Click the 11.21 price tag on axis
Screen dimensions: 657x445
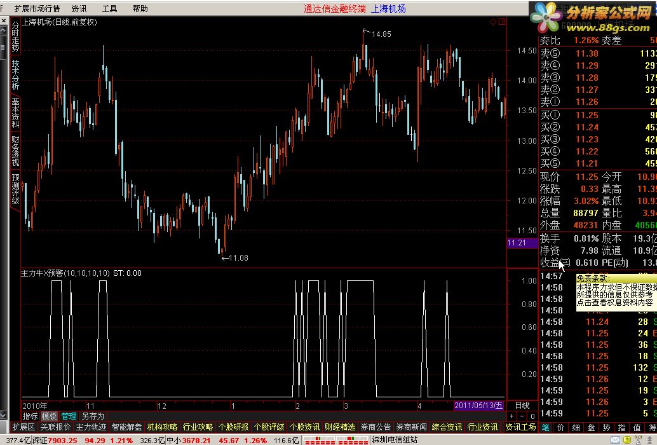click(x=522, y=243)
